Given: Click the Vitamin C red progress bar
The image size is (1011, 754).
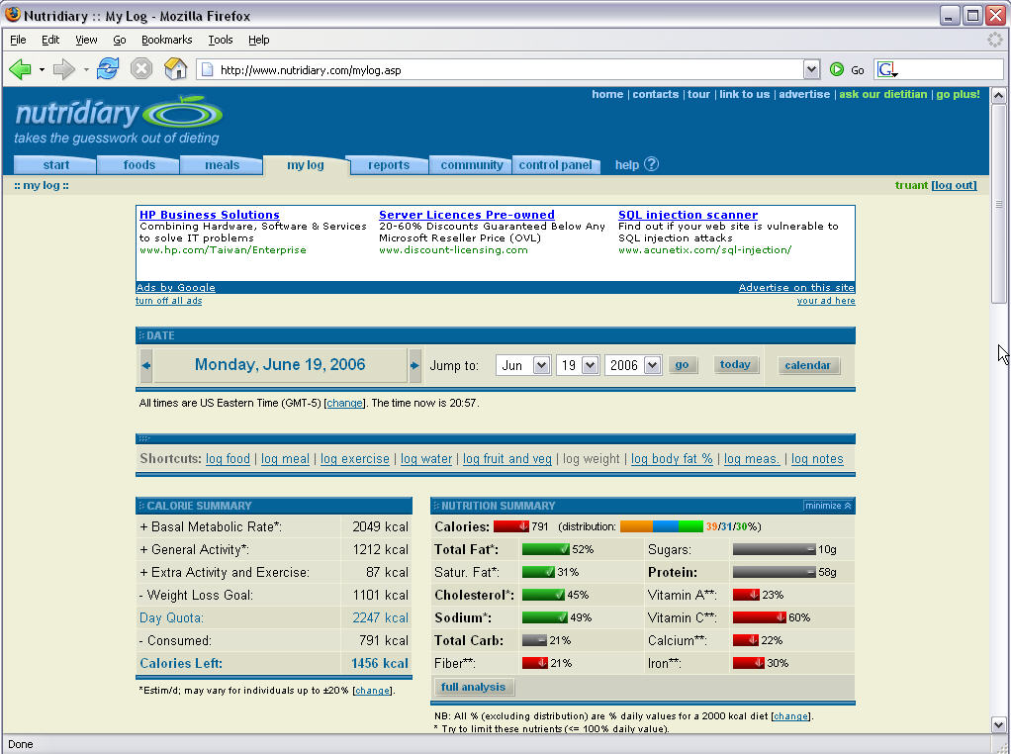Looking at the screenshot, I should pyautogui.click(x=760, y=617).
